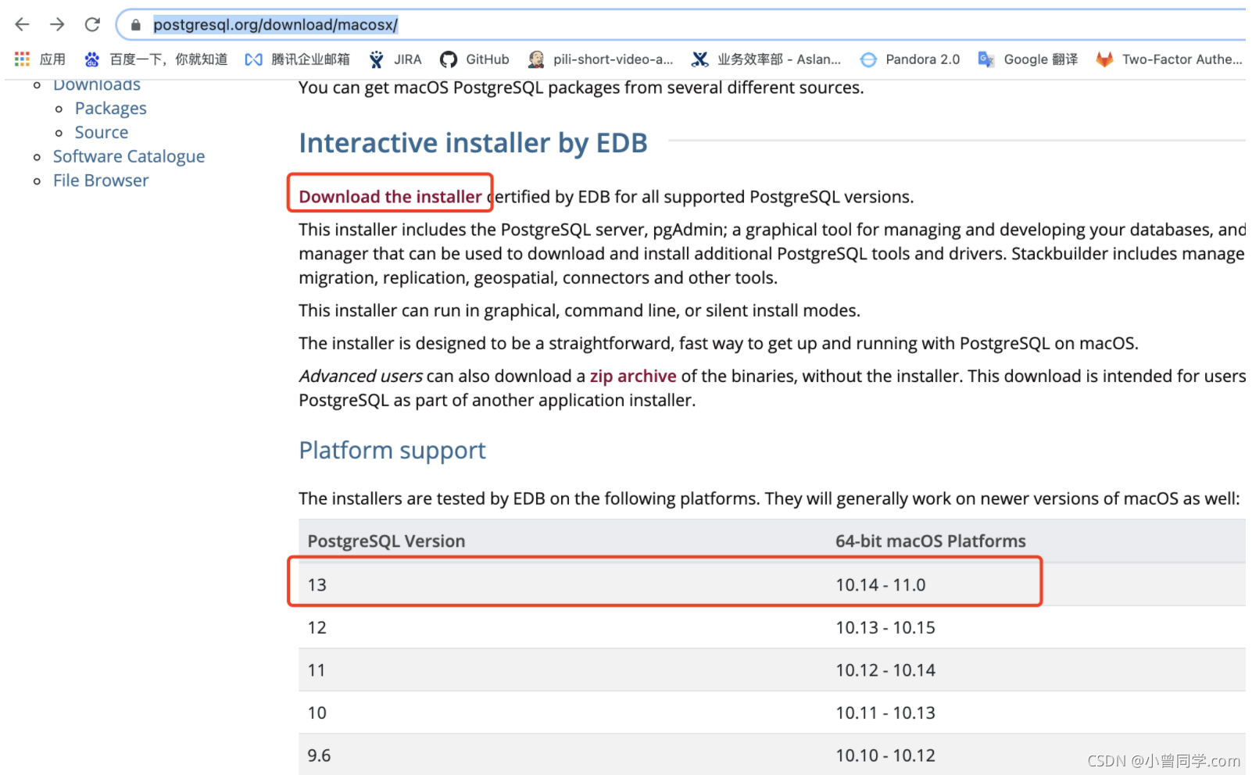Click the zip archive link
Viewport: 1252px width, 775px height.
coord(633,377)
